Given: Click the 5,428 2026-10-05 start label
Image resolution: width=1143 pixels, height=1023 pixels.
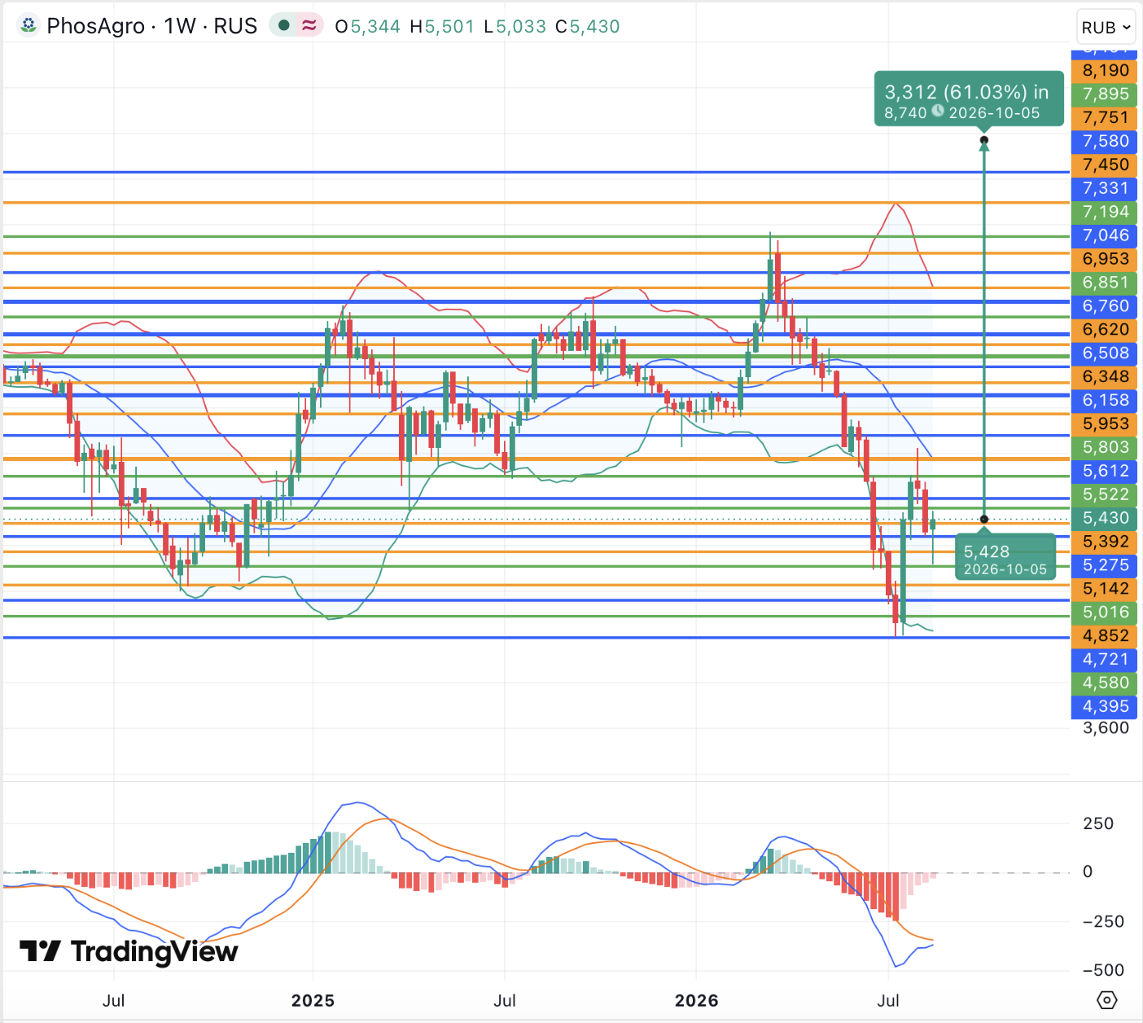Looking at the screenshot, I should click(1005, 558).
